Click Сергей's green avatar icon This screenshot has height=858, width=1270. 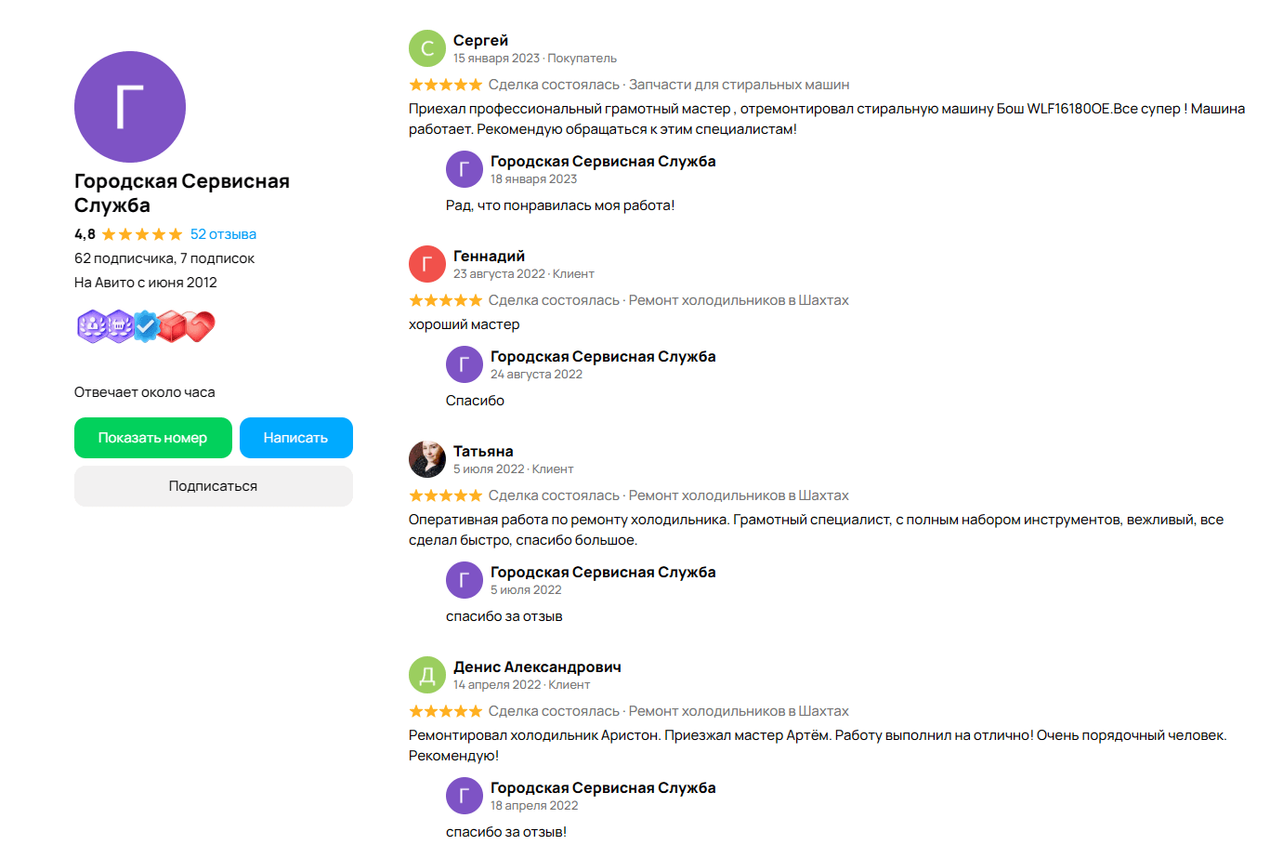point(427,48)
